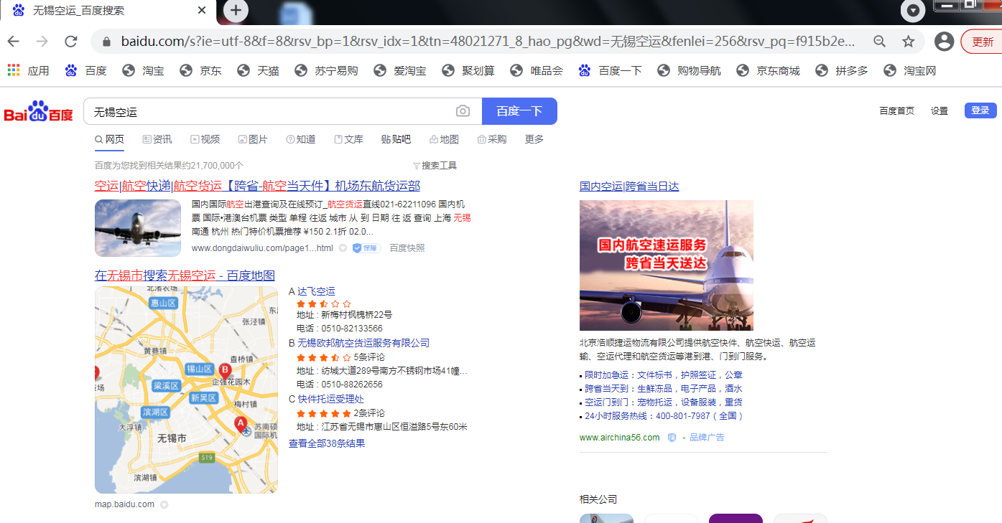1002x523 pixels.
Task: Open zoom magnifier icon in address bar
Action: point(879,42)
